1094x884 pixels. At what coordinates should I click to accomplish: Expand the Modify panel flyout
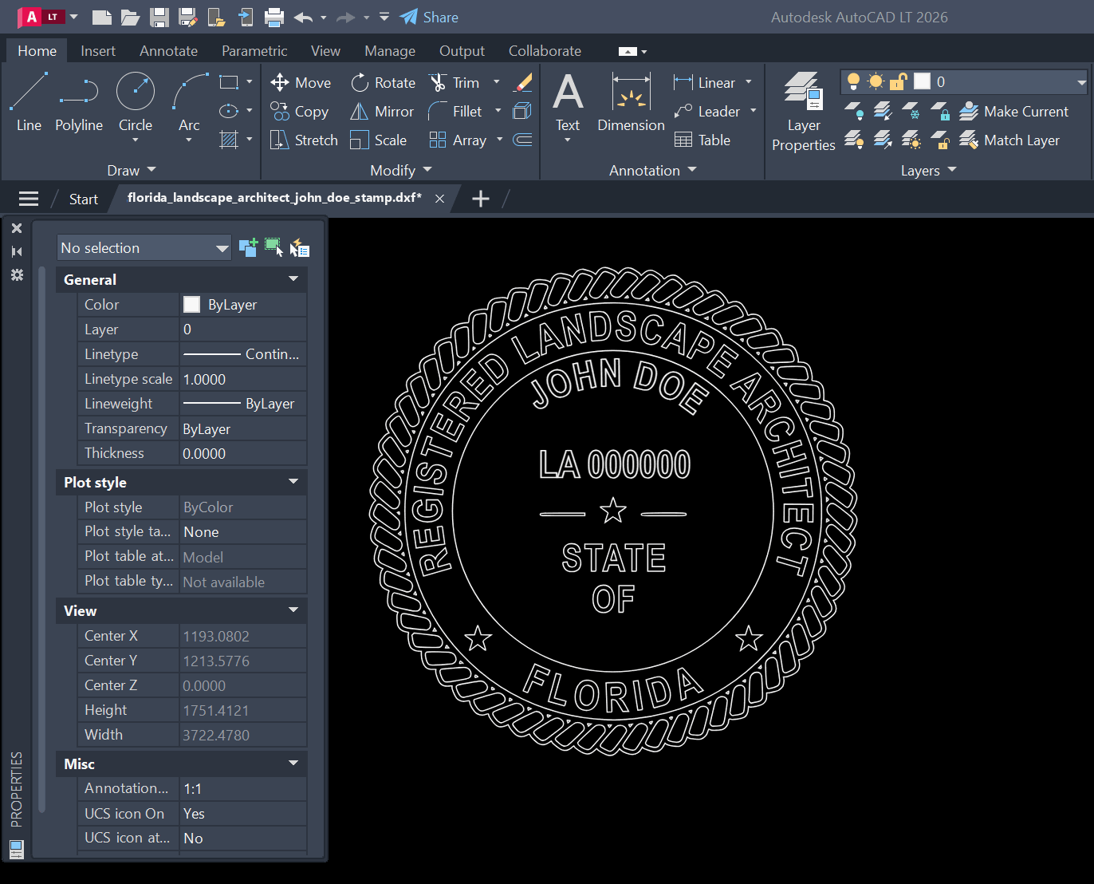point(401,170)
